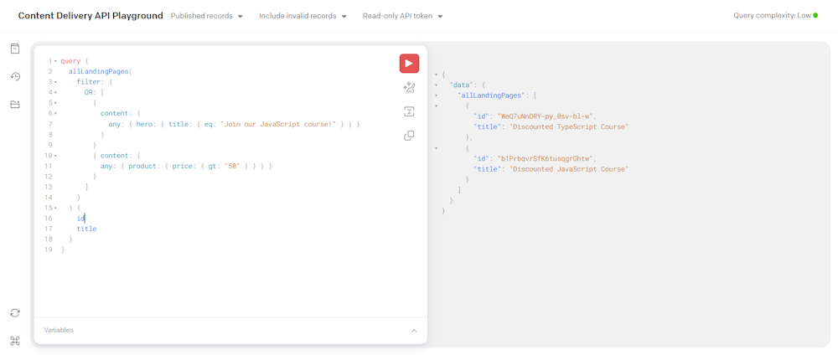Click the "Join our JavaScript course!" string
The width and height of the screenshot is (838, 355).
pos(280,125)
